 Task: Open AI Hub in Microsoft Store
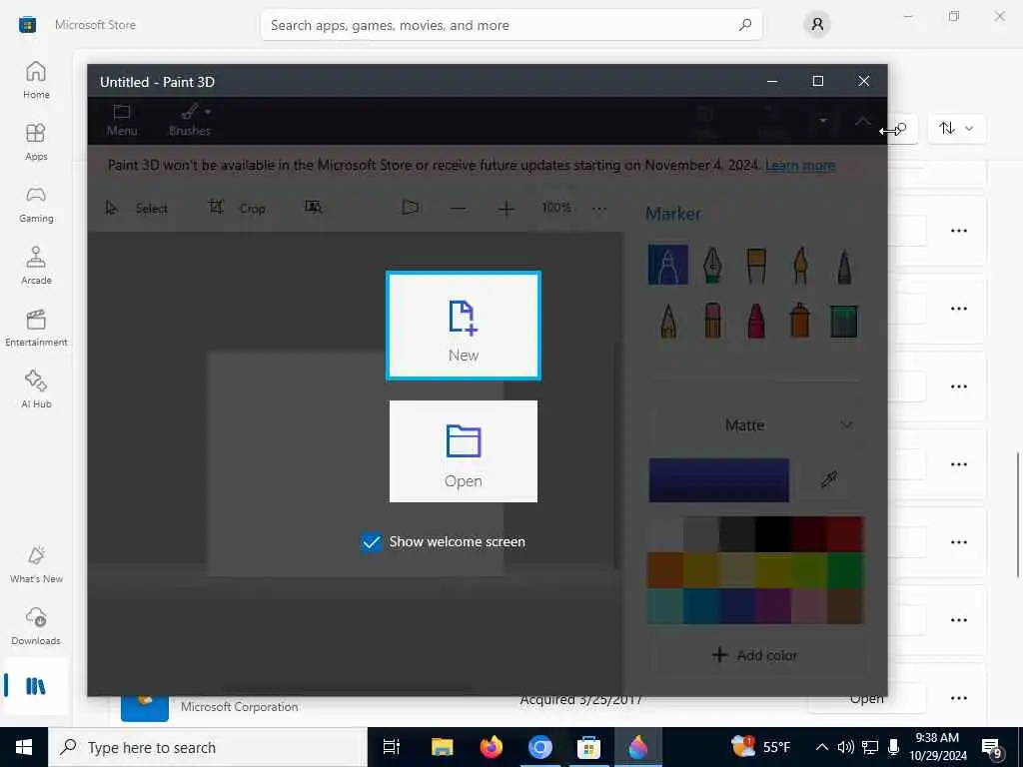pyautogui.click(x=36, y=390)
